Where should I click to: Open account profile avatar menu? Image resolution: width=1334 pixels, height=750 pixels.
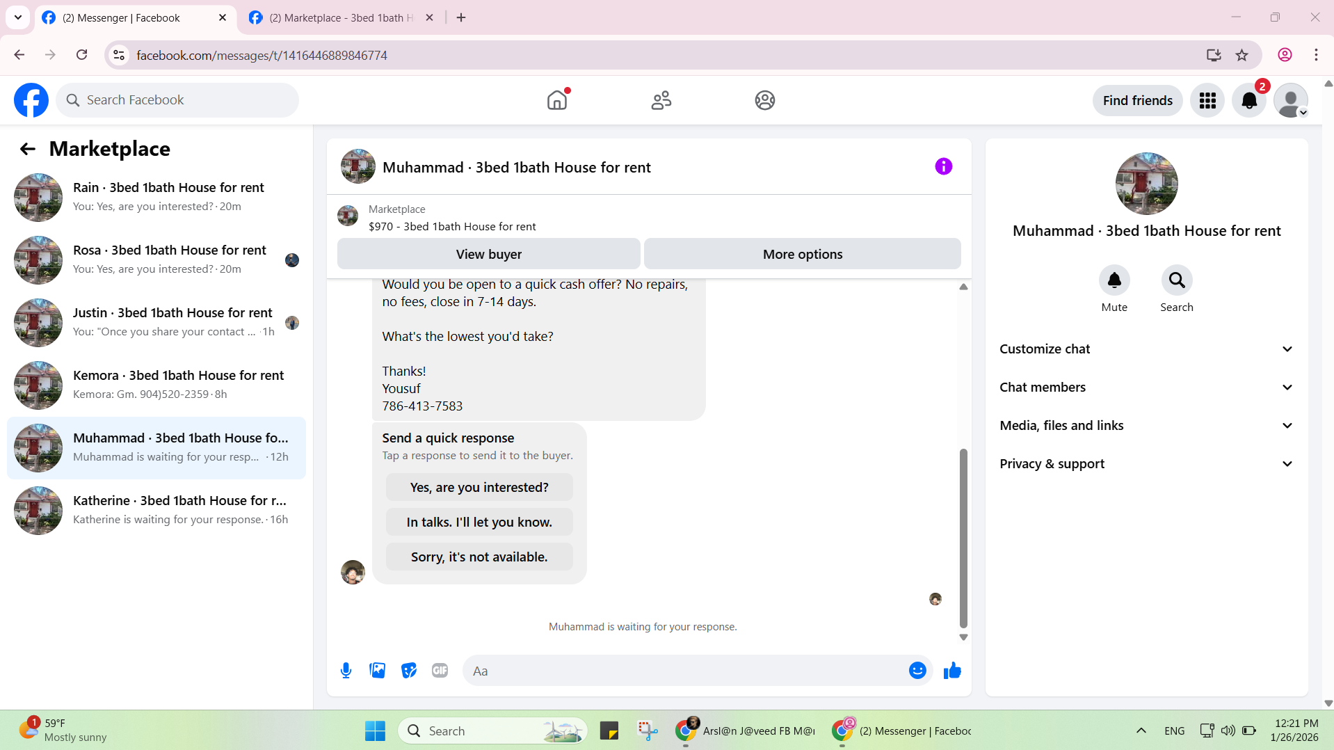1291,101
